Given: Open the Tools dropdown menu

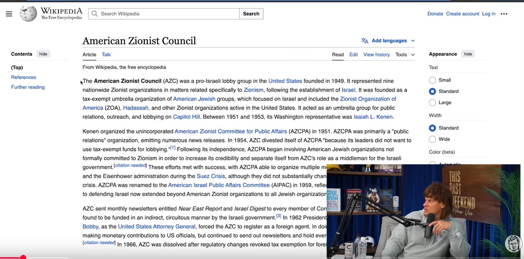Looking at the screenshot, I should (x=405, y=55).
